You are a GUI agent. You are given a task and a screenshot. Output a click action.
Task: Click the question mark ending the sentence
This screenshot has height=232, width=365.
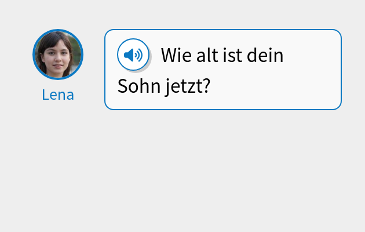click(x=206, y=86)
